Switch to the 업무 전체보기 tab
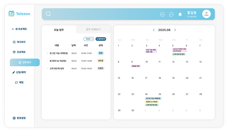 coord(93,29)
